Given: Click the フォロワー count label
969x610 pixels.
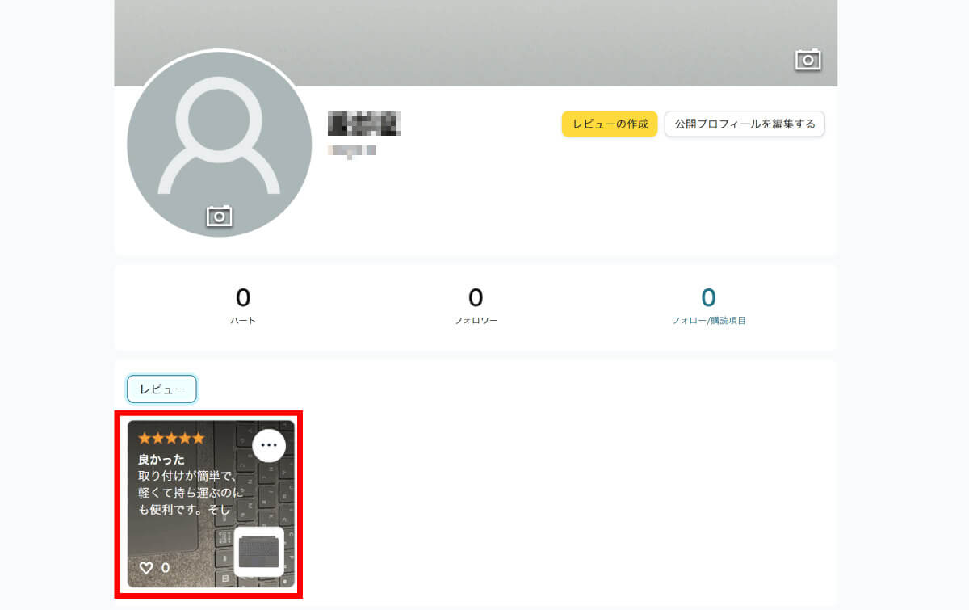Looking at the screenshot, I should (x=476, y=321).
